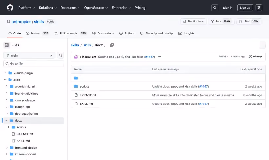Image resolution: width=269 pixels, height=160 pixels.
Task: Open the Enterprise dropdown menu
Action: (x=121, y=8)
